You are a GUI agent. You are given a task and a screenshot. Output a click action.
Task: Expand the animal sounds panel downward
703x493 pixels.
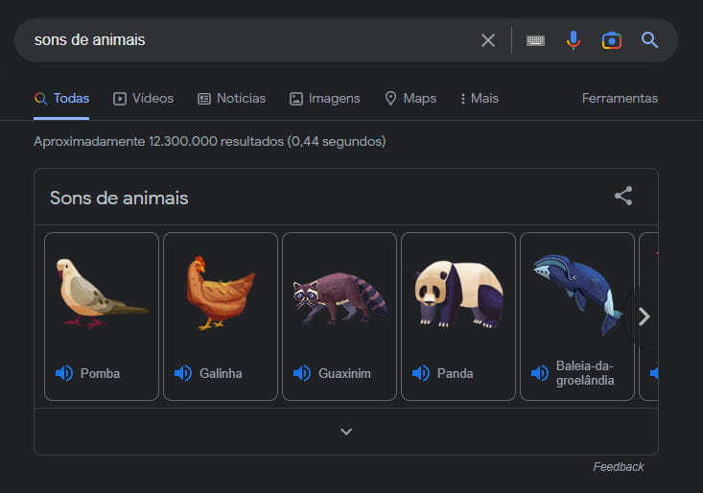[346, 432]
